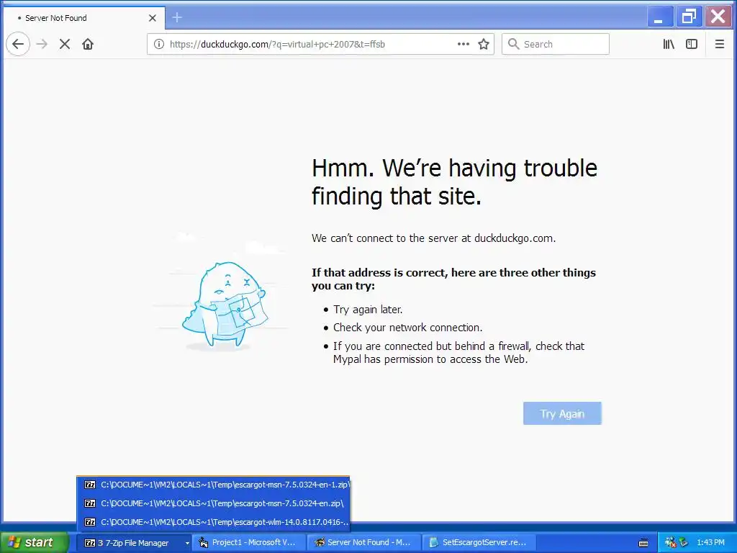The height and width of the screenshot is (553, 737).
Task: Switch to Server Not Found taskbar item
Action: point(363,543)
